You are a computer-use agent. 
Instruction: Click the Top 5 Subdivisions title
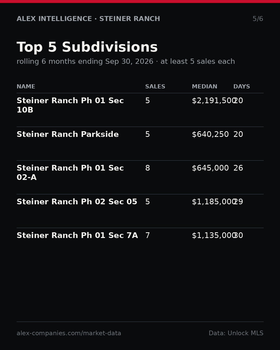(87, 48)
